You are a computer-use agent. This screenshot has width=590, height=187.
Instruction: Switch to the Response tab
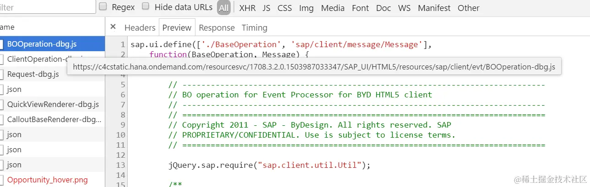(217, 27)
